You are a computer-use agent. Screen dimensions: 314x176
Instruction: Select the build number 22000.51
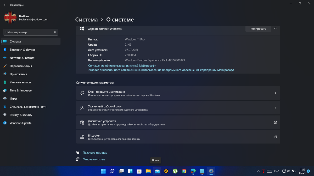(x=131, y=55)
